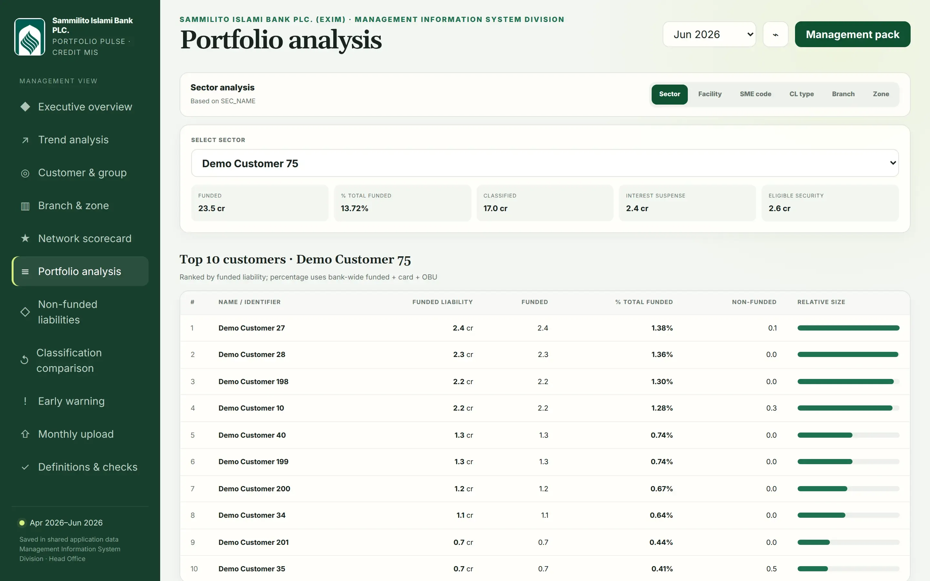Click the Network scorecard star icon
This screenshot has width=930, height=581.
26,239
